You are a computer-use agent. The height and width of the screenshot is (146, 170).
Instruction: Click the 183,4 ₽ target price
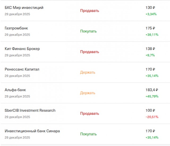pos(152,90)
